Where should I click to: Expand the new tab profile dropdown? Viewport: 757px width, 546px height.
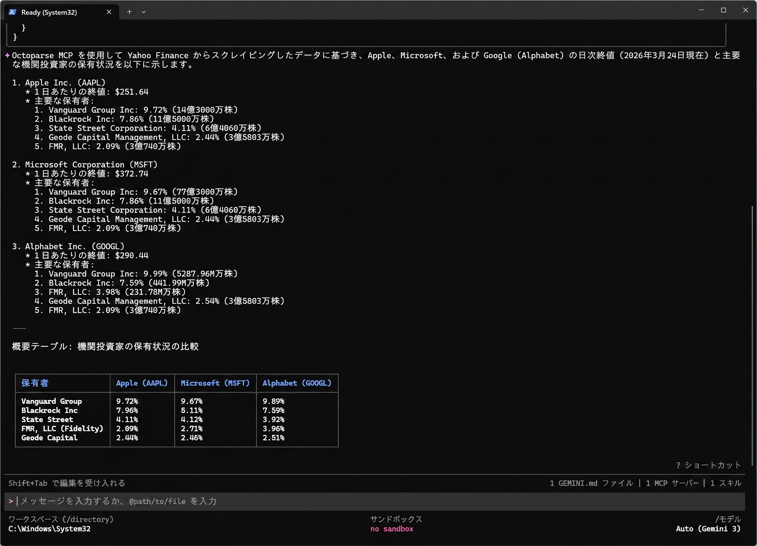pyautogui.click(x=143, y=12)
